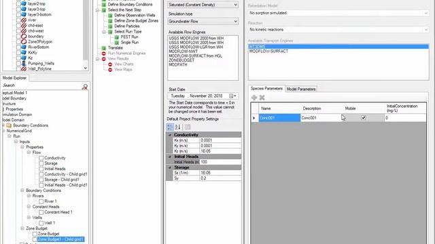
Task: Select the Model Explorer tab
Action: click(x=15, y=78)
